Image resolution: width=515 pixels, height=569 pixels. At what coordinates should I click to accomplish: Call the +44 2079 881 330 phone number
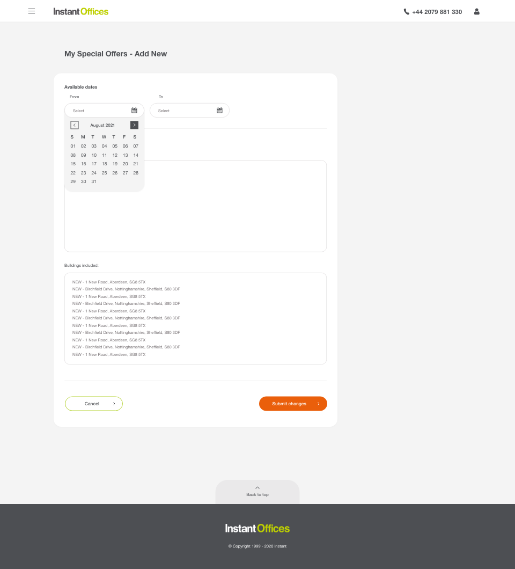click(437, 11)
